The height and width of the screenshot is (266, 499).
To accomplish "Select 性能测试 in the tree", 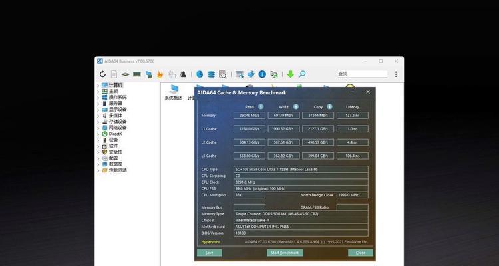I will [118, 170].
